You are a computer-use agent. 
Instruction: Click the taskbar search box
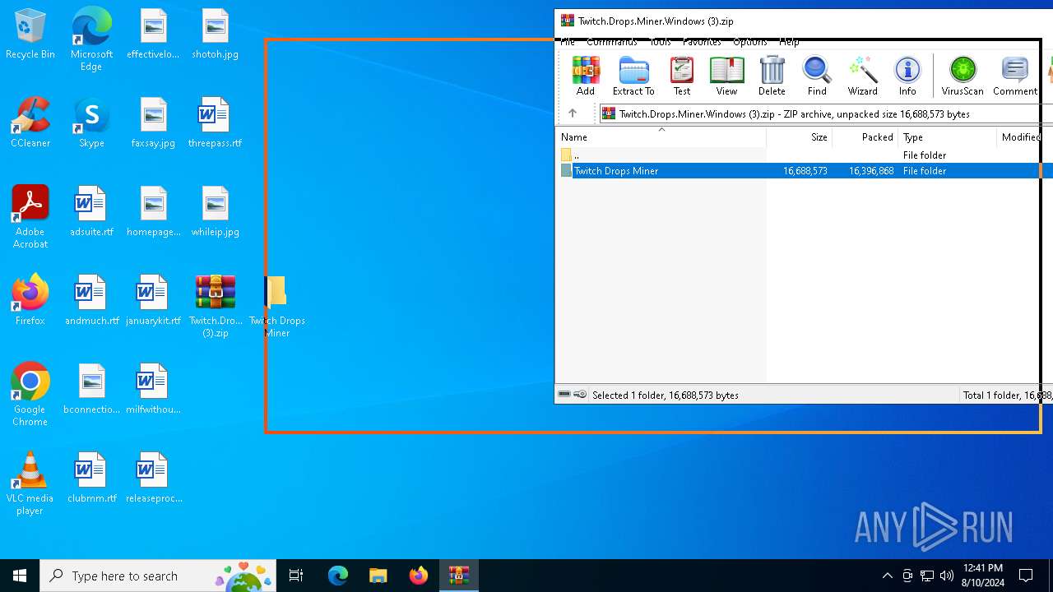159,576
